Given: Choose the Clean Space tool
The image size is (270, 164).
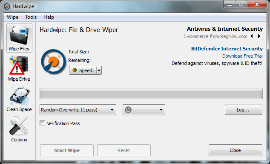Looking at the screenshot, I should coord(19,99).
